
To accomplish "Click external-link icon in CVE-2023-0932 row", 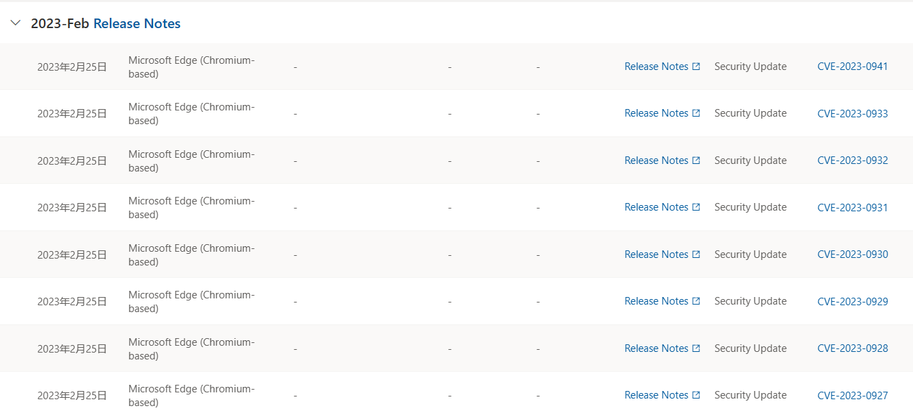I will tap(696, 161).
